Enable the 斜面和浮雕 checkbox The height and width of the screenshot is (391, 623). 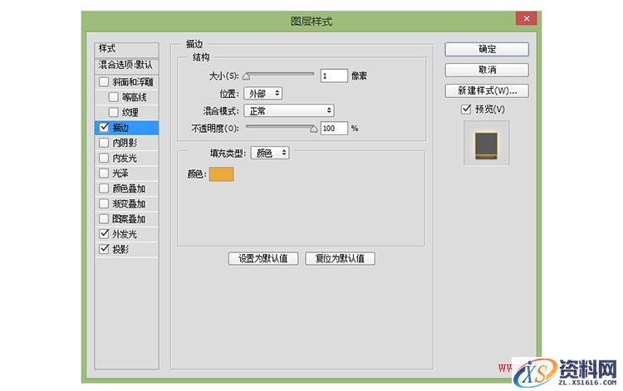(x=104, y=82)
